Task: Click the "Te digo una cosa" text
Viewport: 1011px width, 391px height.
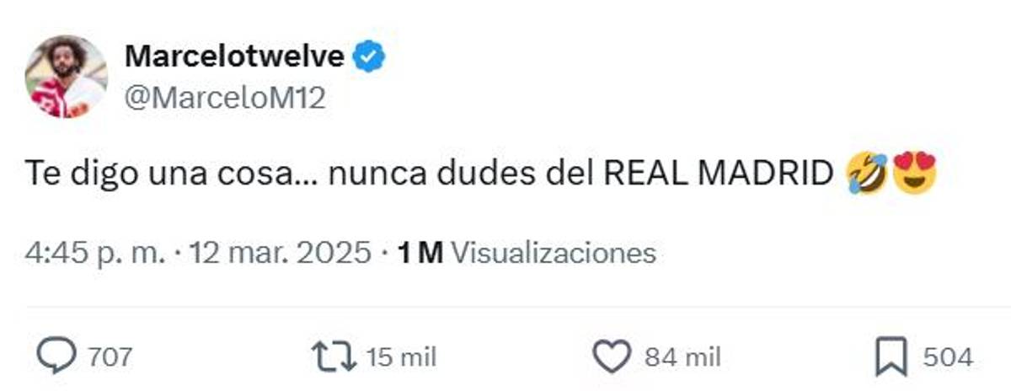Action: pyautogui.click(x=156, y=176)
